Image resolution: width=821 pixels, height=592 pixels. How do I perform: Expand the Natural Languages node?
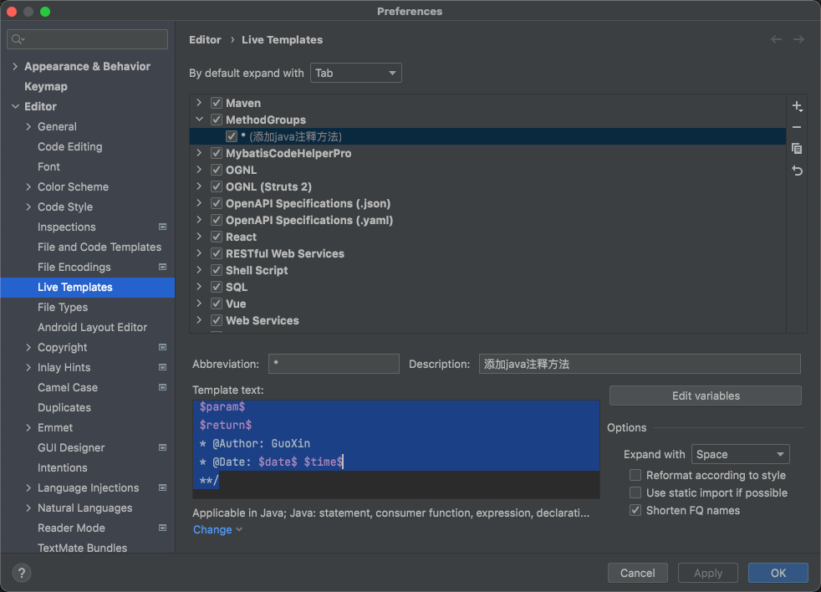click(28, 508)
